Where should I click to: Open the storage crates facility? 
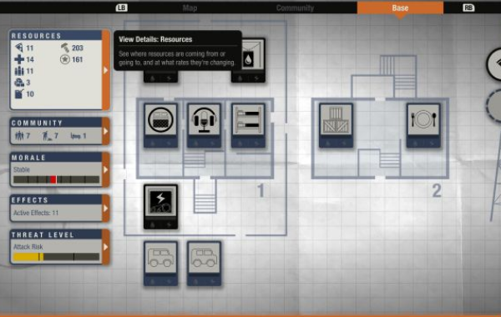[336, 125]
